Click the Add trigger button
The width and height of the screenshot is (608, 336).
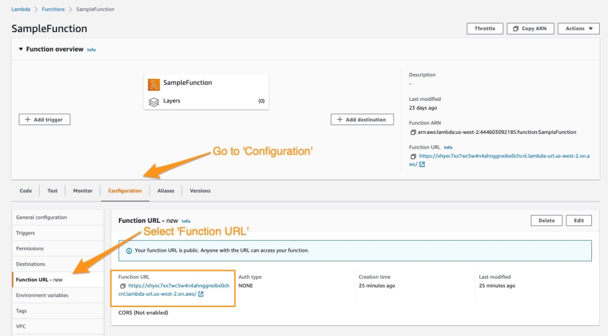[45, 120]
